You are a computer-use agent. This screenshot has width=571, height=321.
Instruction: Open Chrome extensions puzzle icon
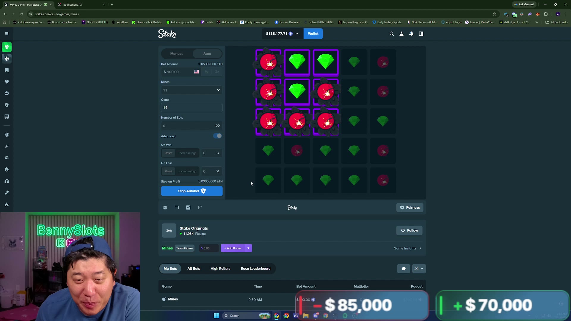546,14
